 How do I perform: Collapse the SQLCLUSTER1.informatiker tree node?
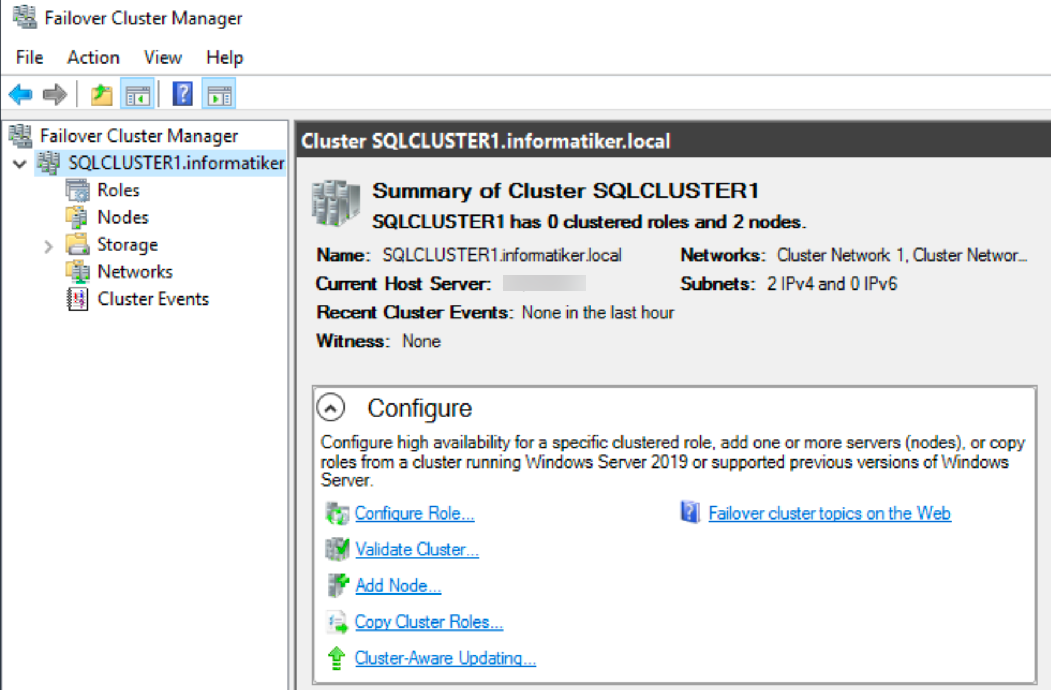20,164
